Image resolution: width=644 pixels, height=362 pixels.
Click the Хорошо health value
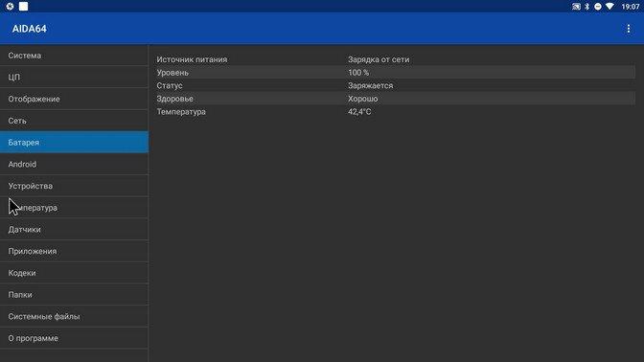[x=362, y=99]
